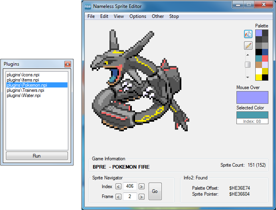Click the Nameless Sprite Editor title text
Screen dimensions: 276x210
pyautogui.click(x=117, y=6)
